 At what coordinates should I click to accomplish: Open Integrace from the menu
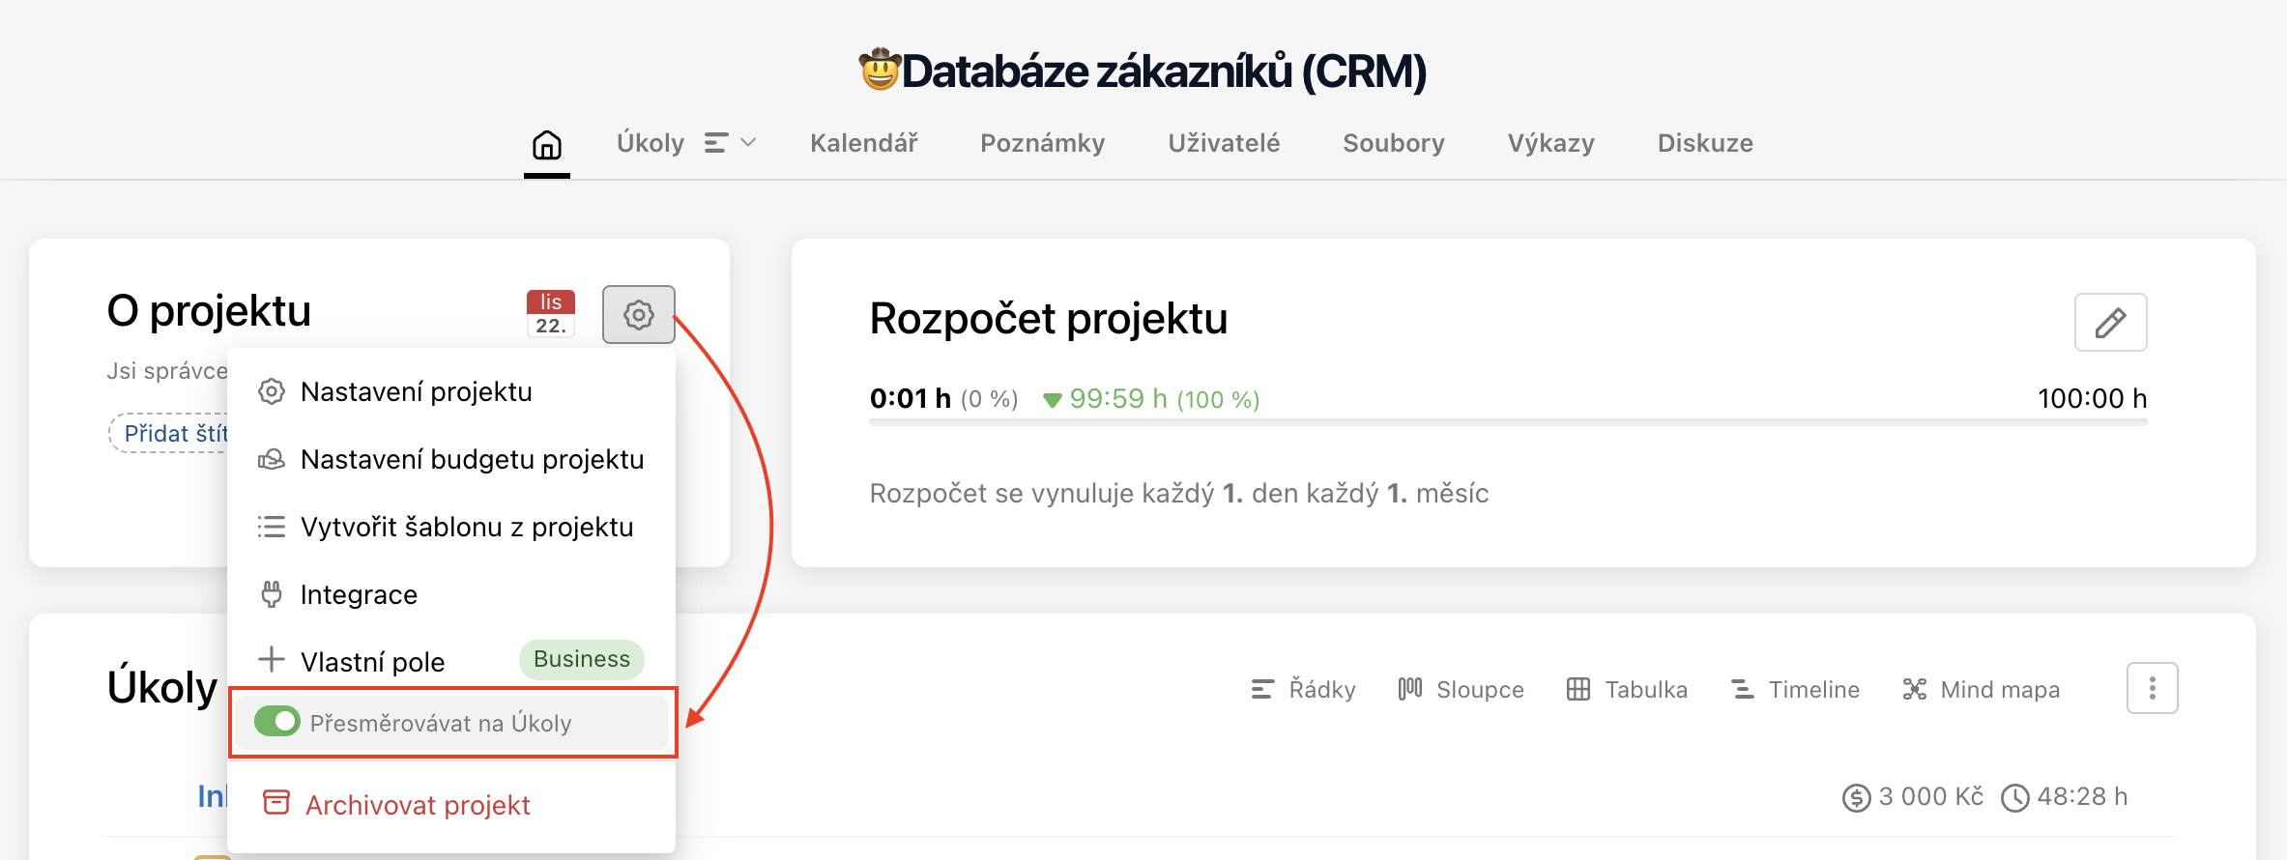click(451, 594)
